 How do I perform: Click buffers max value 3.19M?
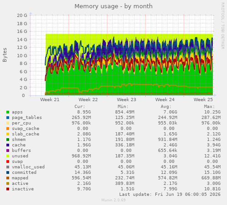pos(214,151)
